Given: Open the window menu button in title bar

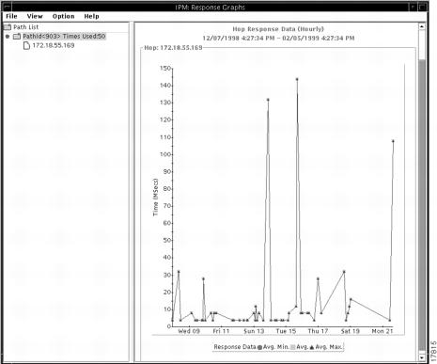Looking at the screenshot, I should point(6,7).
